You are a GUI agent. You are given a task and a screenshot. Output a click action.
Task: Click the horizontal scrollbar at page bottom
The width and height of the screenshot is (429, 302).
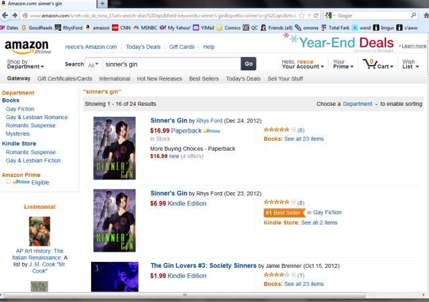185,295
